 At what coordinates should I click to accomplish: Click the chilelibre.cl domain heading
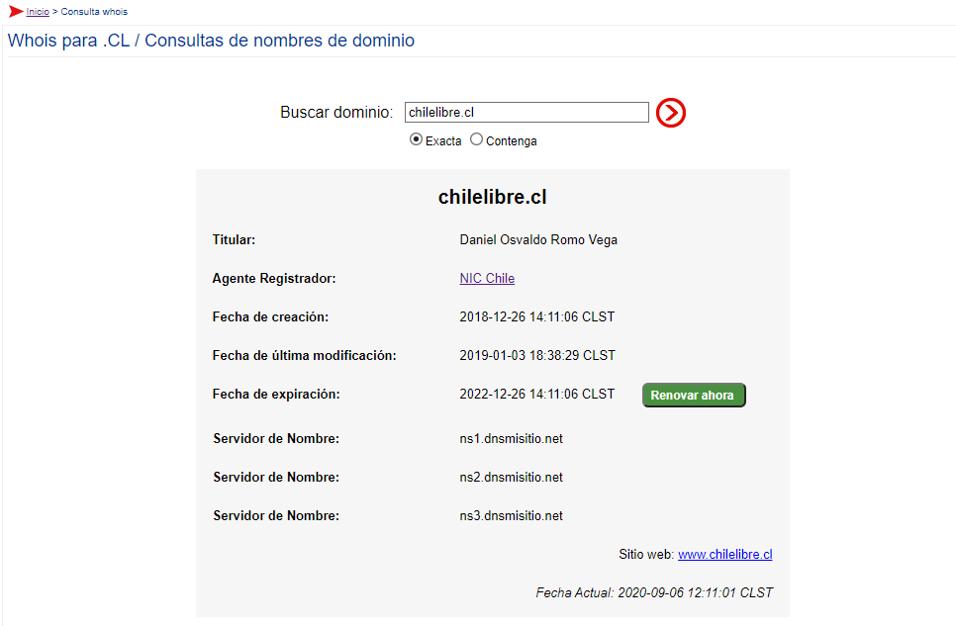[493, 197]
